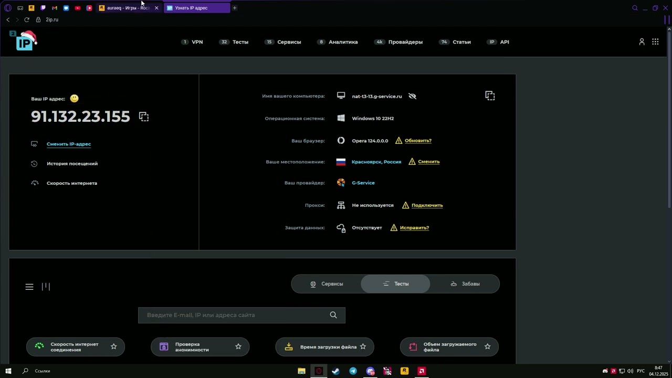Image resolution: width=672 pixels, height=378 pixels.
Task: Open the Тесты header menu
Action: (234, 42)
